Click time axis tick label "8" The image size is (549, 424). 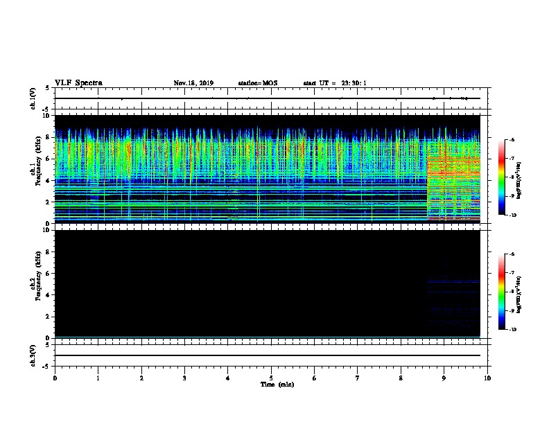coord(401,378)
